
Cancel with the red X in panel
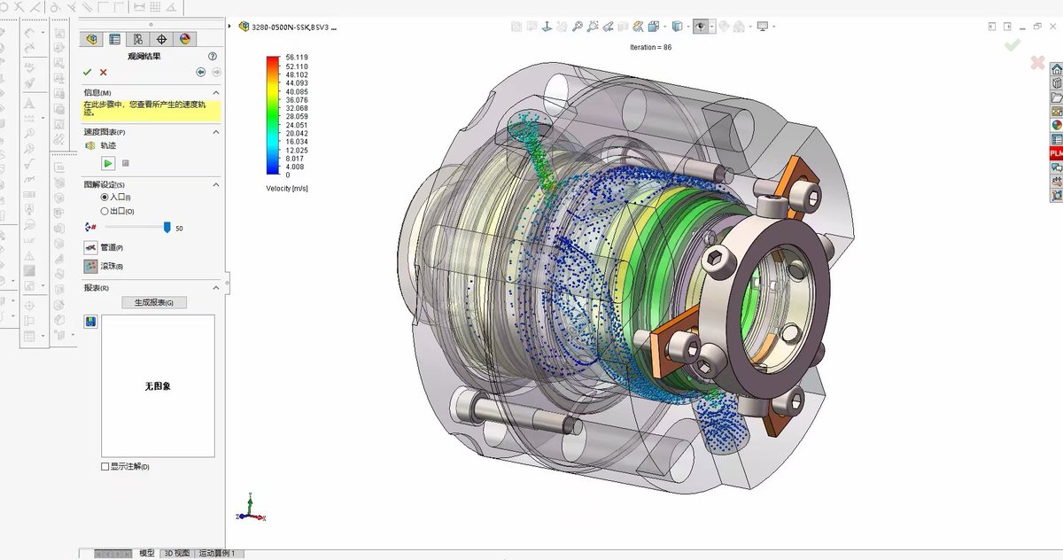coord(104,72)
